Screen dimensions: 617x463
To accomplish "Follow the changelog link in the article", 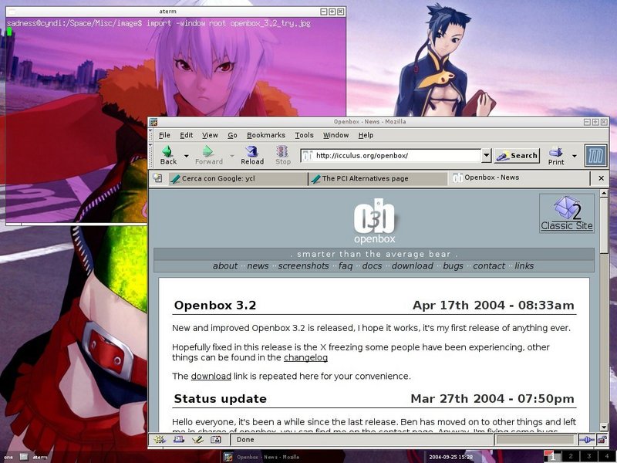I will (305, 357).
